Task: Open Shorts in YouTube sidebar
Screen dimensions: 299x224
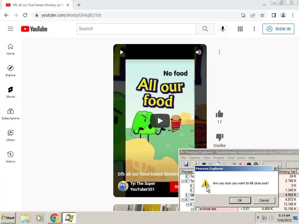Action: (11, 92)
